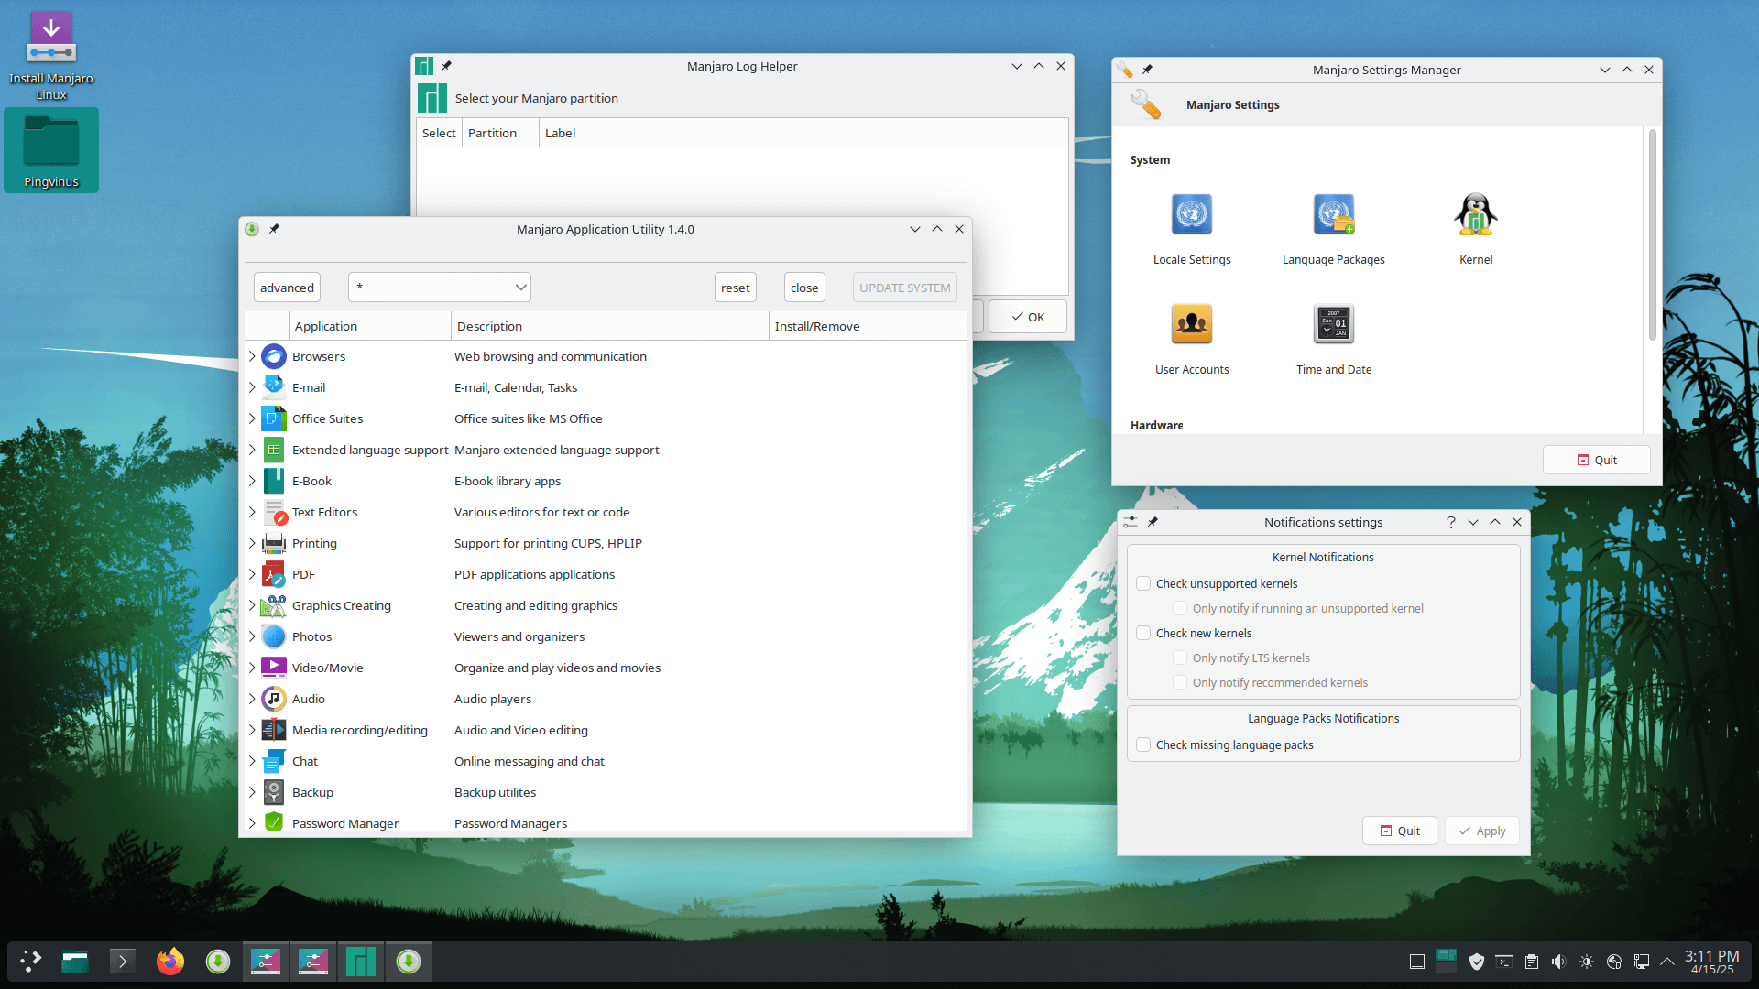Click the Description column header

click(609, 326)
